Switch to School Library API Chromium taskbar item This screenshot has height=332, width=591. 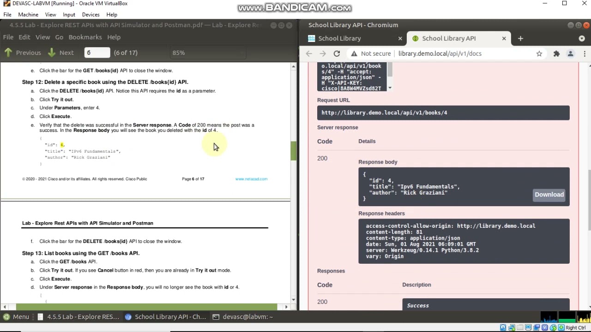tap(165, 317)
